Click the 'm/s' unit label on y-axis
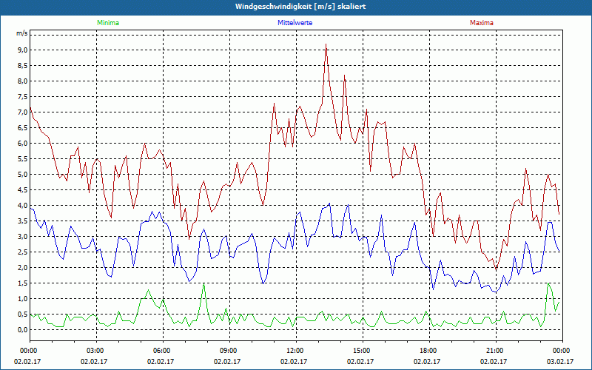 [22, 33]
